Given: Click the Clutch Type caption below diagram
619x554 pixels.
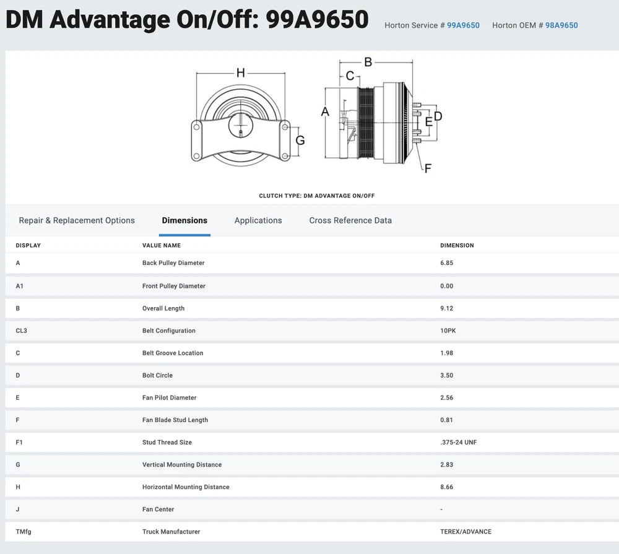Looking at the screenshot, I should (316, 196).
